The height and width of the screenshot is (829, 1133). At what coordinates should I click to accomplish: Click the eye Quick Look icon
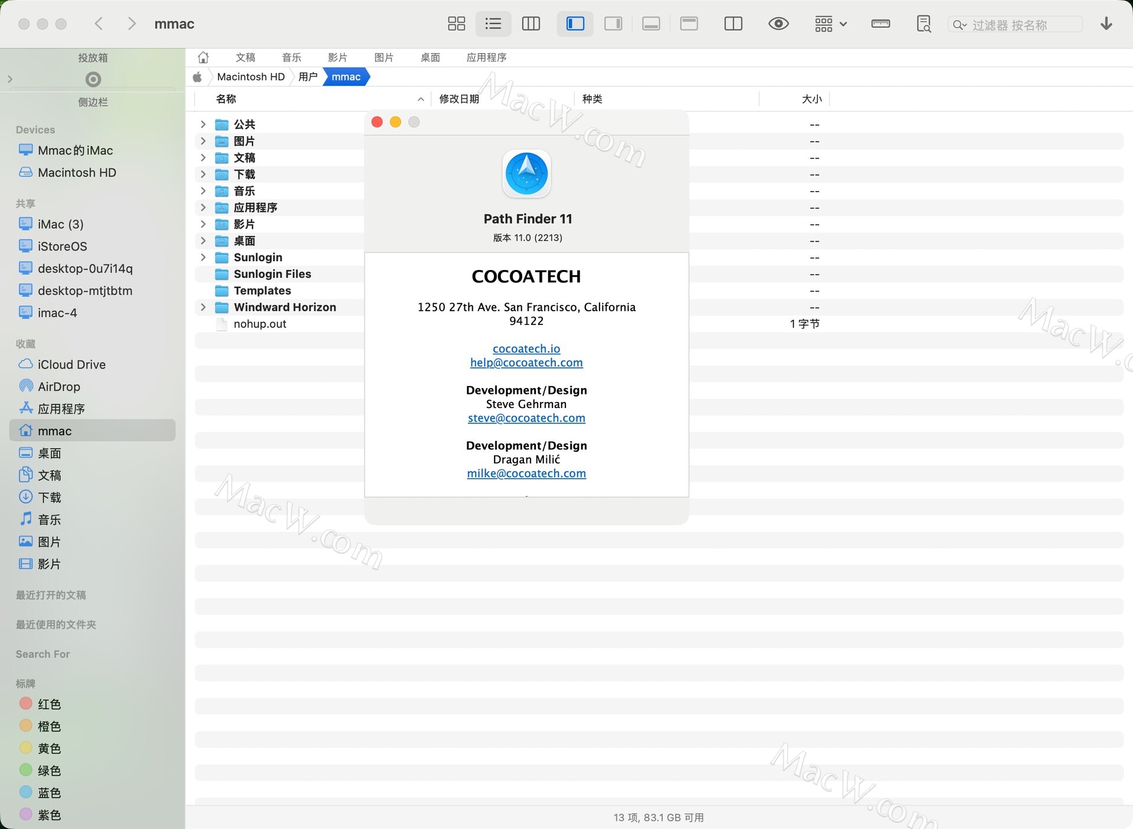(x=778, y=24)
